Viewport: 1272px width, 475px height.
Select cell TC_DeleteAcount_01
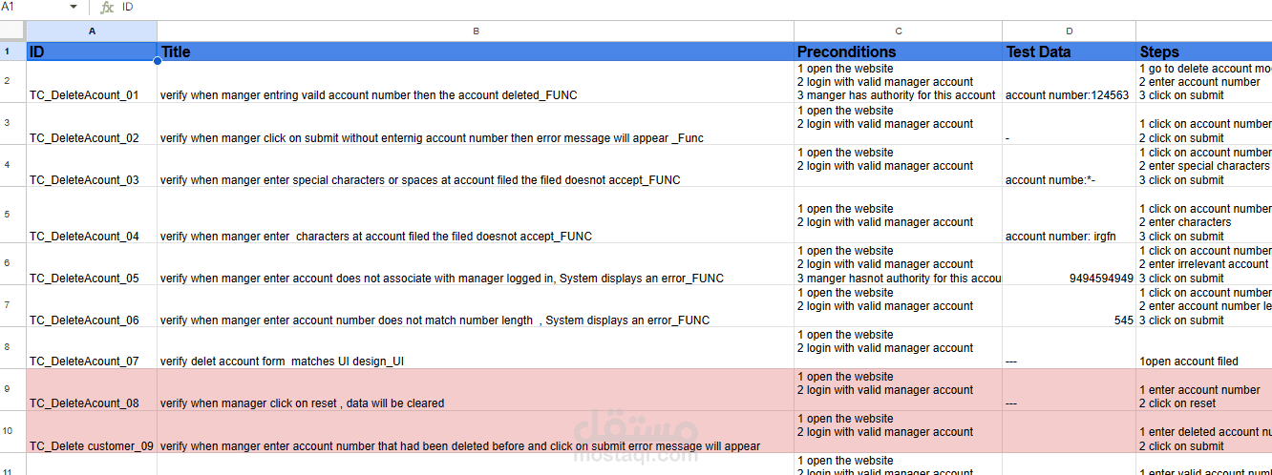[92, 82]
